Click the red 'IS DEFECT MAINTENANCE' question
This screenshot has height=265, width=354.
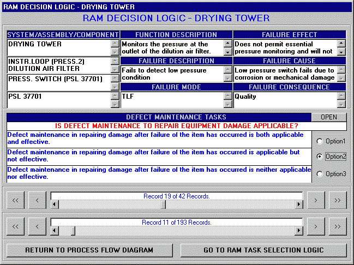pyautogui.click(x=177, y=126)
